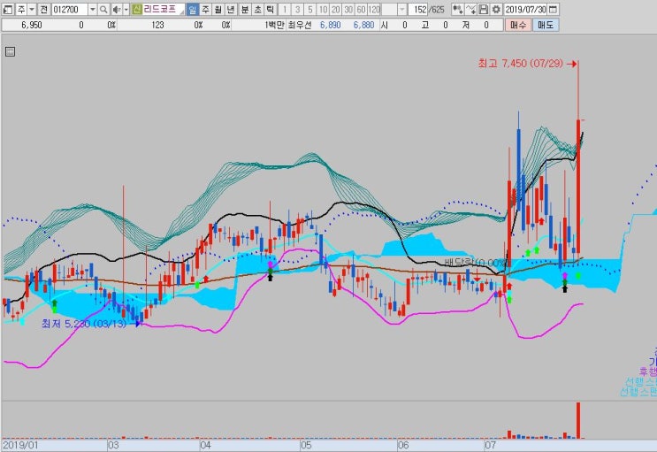Screen dimensions: 657x452
Task: Select the 년 yearly chart period
Action: pyautogui.click(x=231, y=9)
